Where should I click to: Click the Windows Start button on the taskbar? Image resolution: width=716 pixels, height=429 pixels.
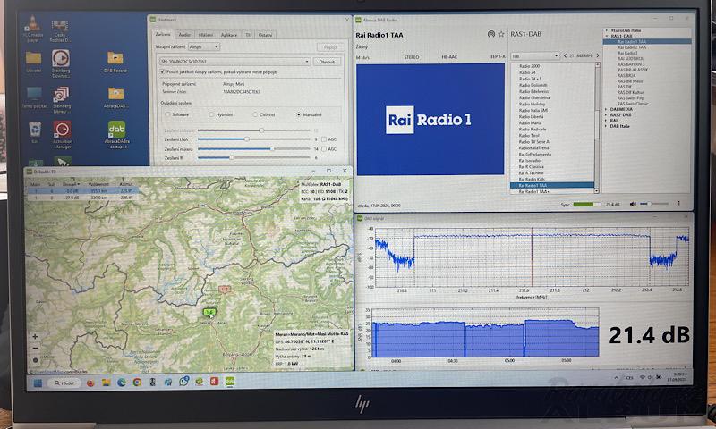tap(38, 382)
